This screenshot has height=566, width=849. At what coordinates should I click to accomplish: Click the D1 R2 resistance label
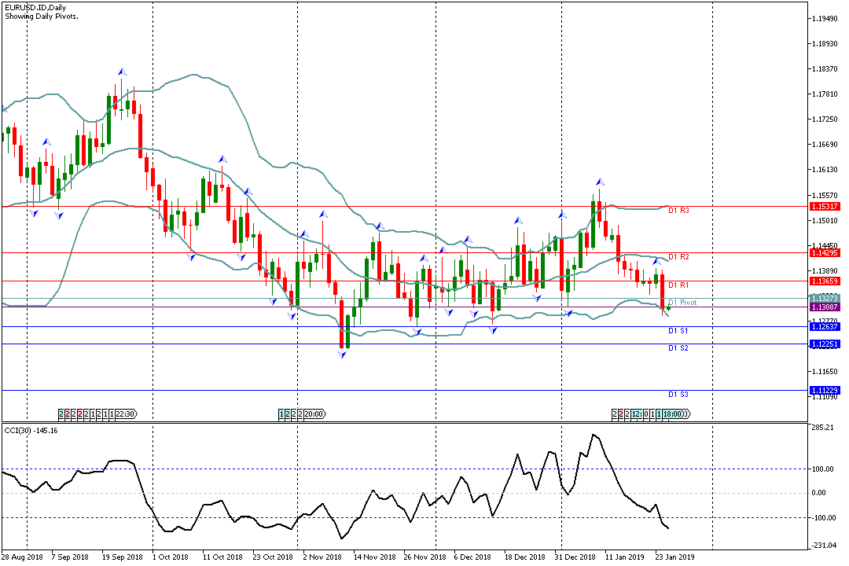[x=678, y=257]
